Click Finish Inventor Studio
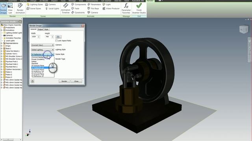This screenshot has width=252, height=141. pyautogui.click(x=139, y=9)
